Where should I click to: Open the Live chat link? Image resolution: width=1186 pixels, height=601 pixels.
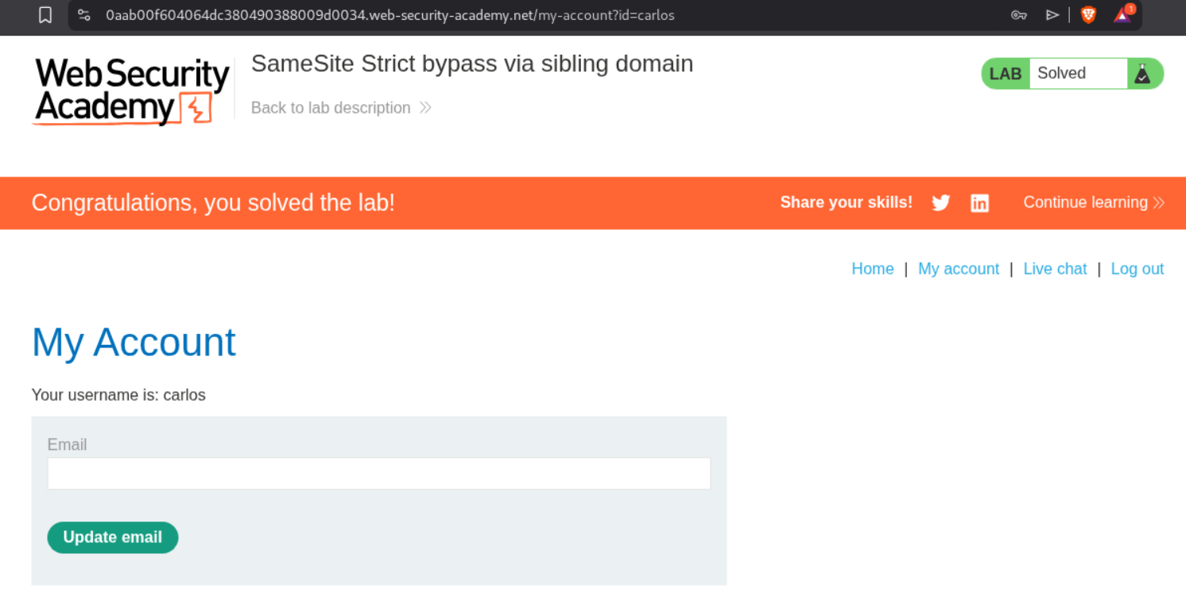tap(1055, 269)
